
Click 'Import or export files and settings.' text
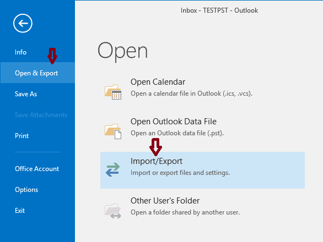click(180, 173)
